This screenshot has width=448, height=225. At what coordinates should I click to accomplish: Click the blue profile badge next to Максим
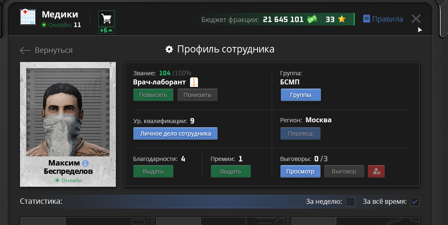click(85, 163)
